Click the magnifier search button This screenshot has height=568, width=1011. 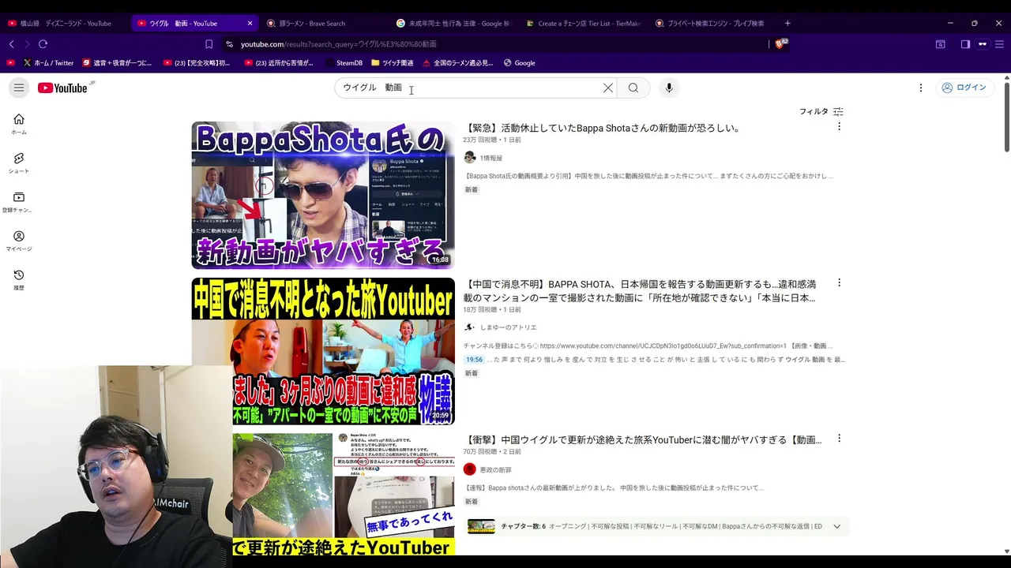tap(633, 88)
